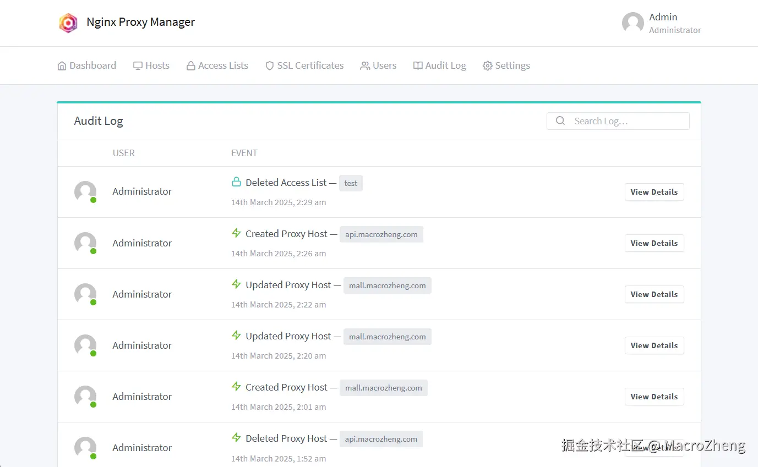
Task: Click Administrator name in Deleted Access List row
Action: 142,191
